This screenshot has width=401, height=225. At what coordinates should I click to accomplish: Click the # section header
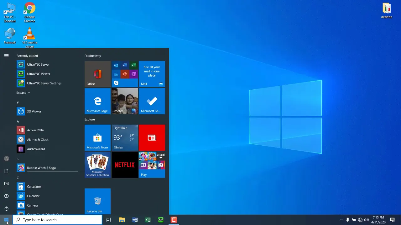click(18, 102)
